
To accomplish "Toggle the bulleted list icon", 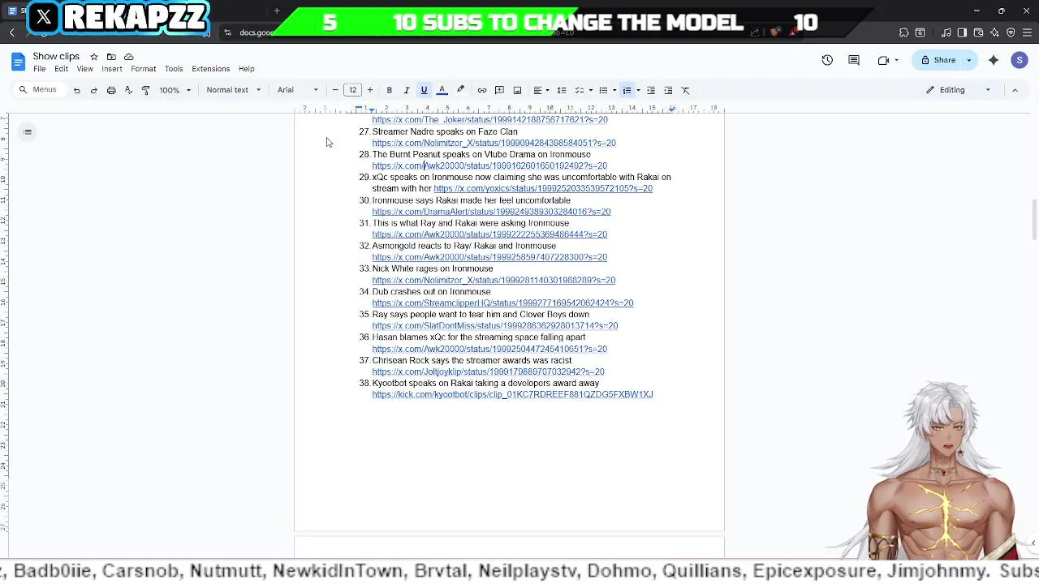I will [603, 90].
